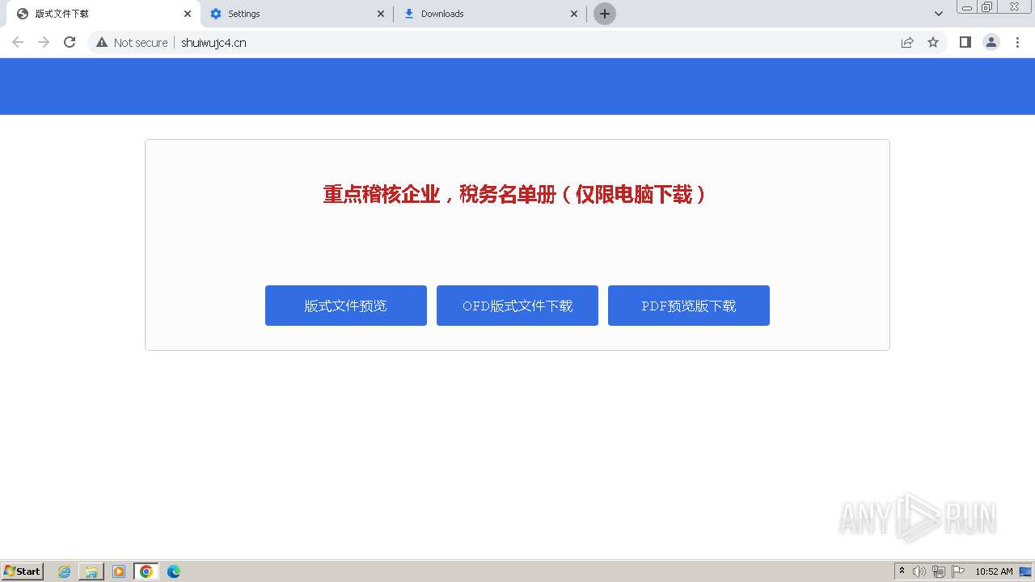Close the 版式文件下载 tab
This screenshot has height=582, width=1035.
(x=188, y=14)
